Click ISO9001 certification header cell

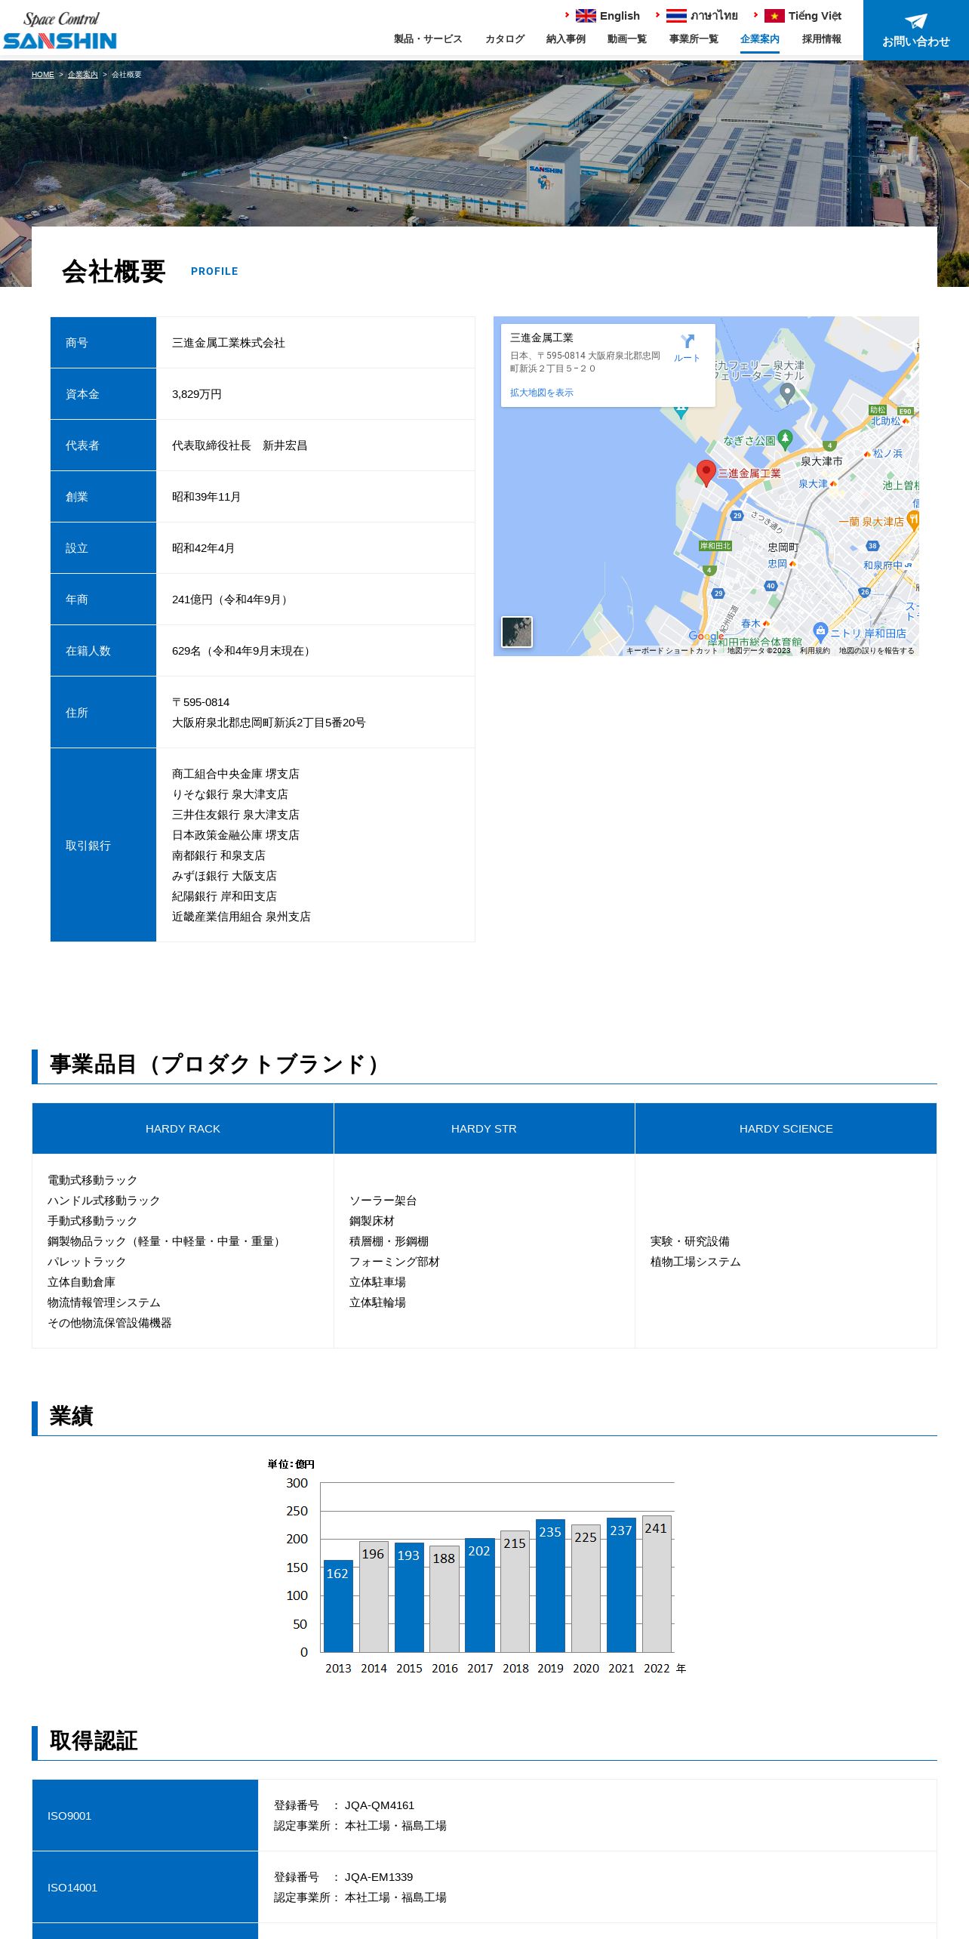(x=145, y=1815)
